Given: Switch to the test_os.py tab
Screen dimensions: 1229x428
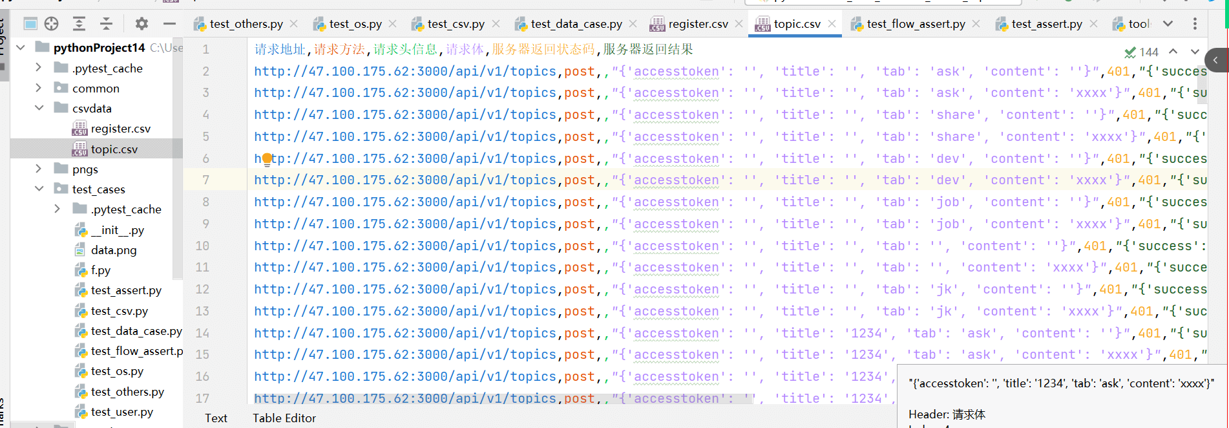Looking at the screenshot, I should [355, 24].
